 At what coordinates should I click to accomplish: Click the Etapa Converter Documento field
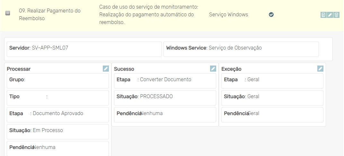[x=165, y=81]
